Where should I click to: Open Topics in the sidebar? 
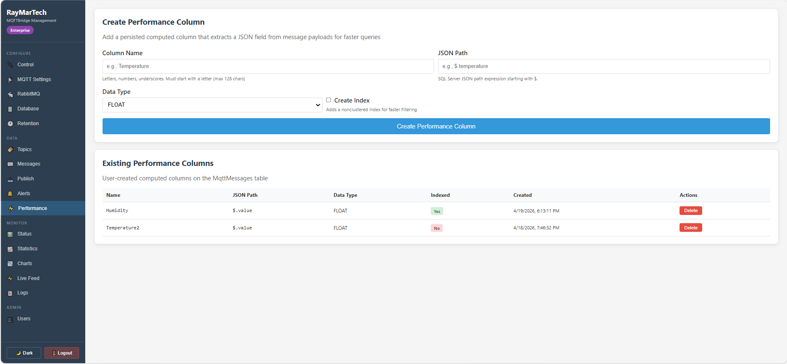(x=43, y=149)
